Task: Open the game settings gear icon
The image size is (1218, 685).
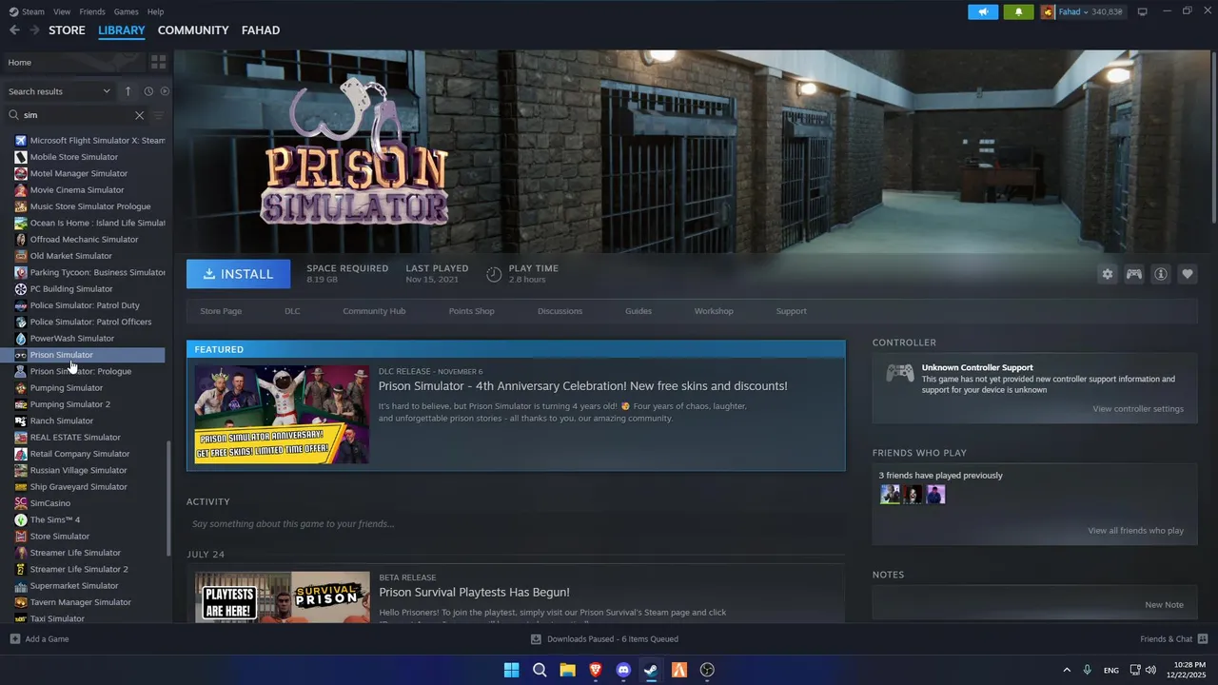Action: tap(1107, 274)
